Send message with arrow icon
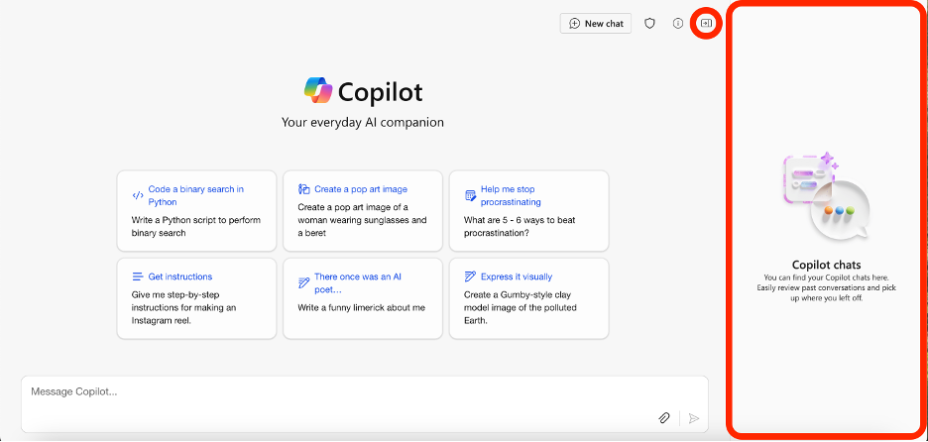 pos(694,418)
